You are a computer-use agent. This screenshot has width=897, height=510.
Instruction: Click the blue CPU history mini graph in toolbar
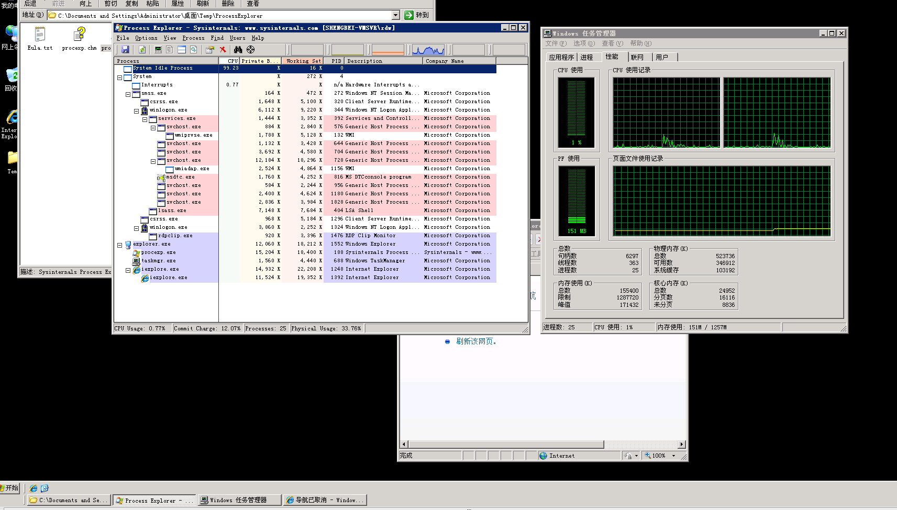point(428,50)
